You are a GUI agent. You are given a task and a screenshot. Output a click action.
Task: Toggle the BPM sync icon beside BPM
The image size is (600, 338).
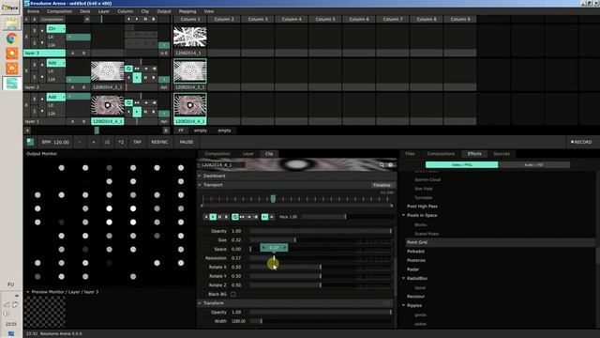point(30,142)
